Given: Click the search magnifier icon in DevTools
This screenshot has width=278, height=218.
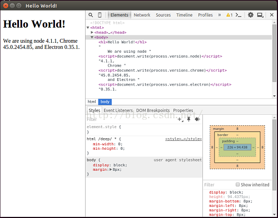Looking at the screenshot, I should 91,15.
